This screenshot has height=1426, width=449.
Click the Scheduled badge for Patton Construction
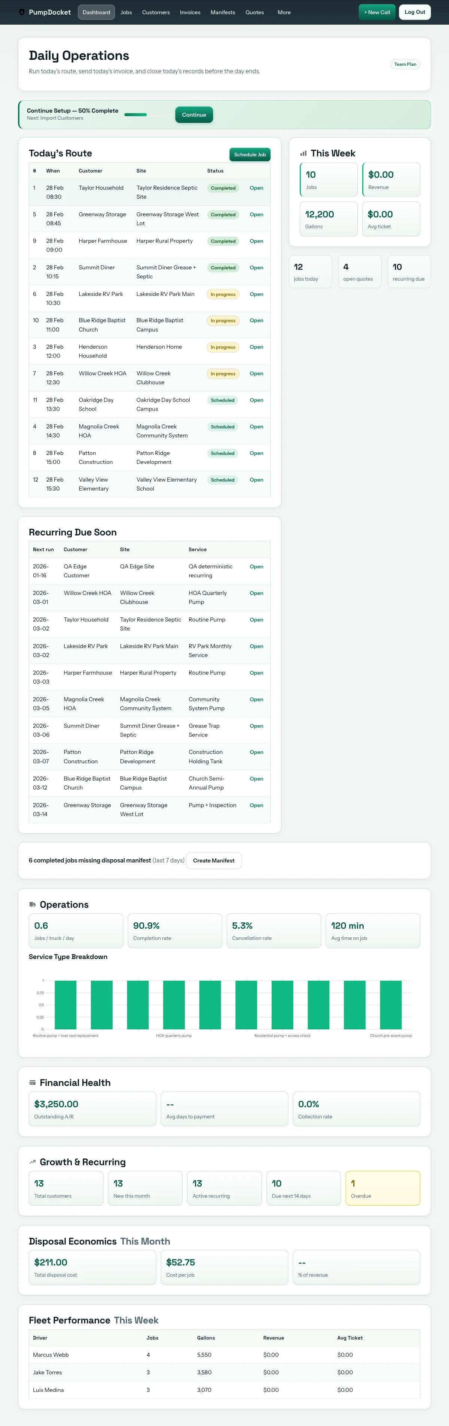[x=223, y=454]
